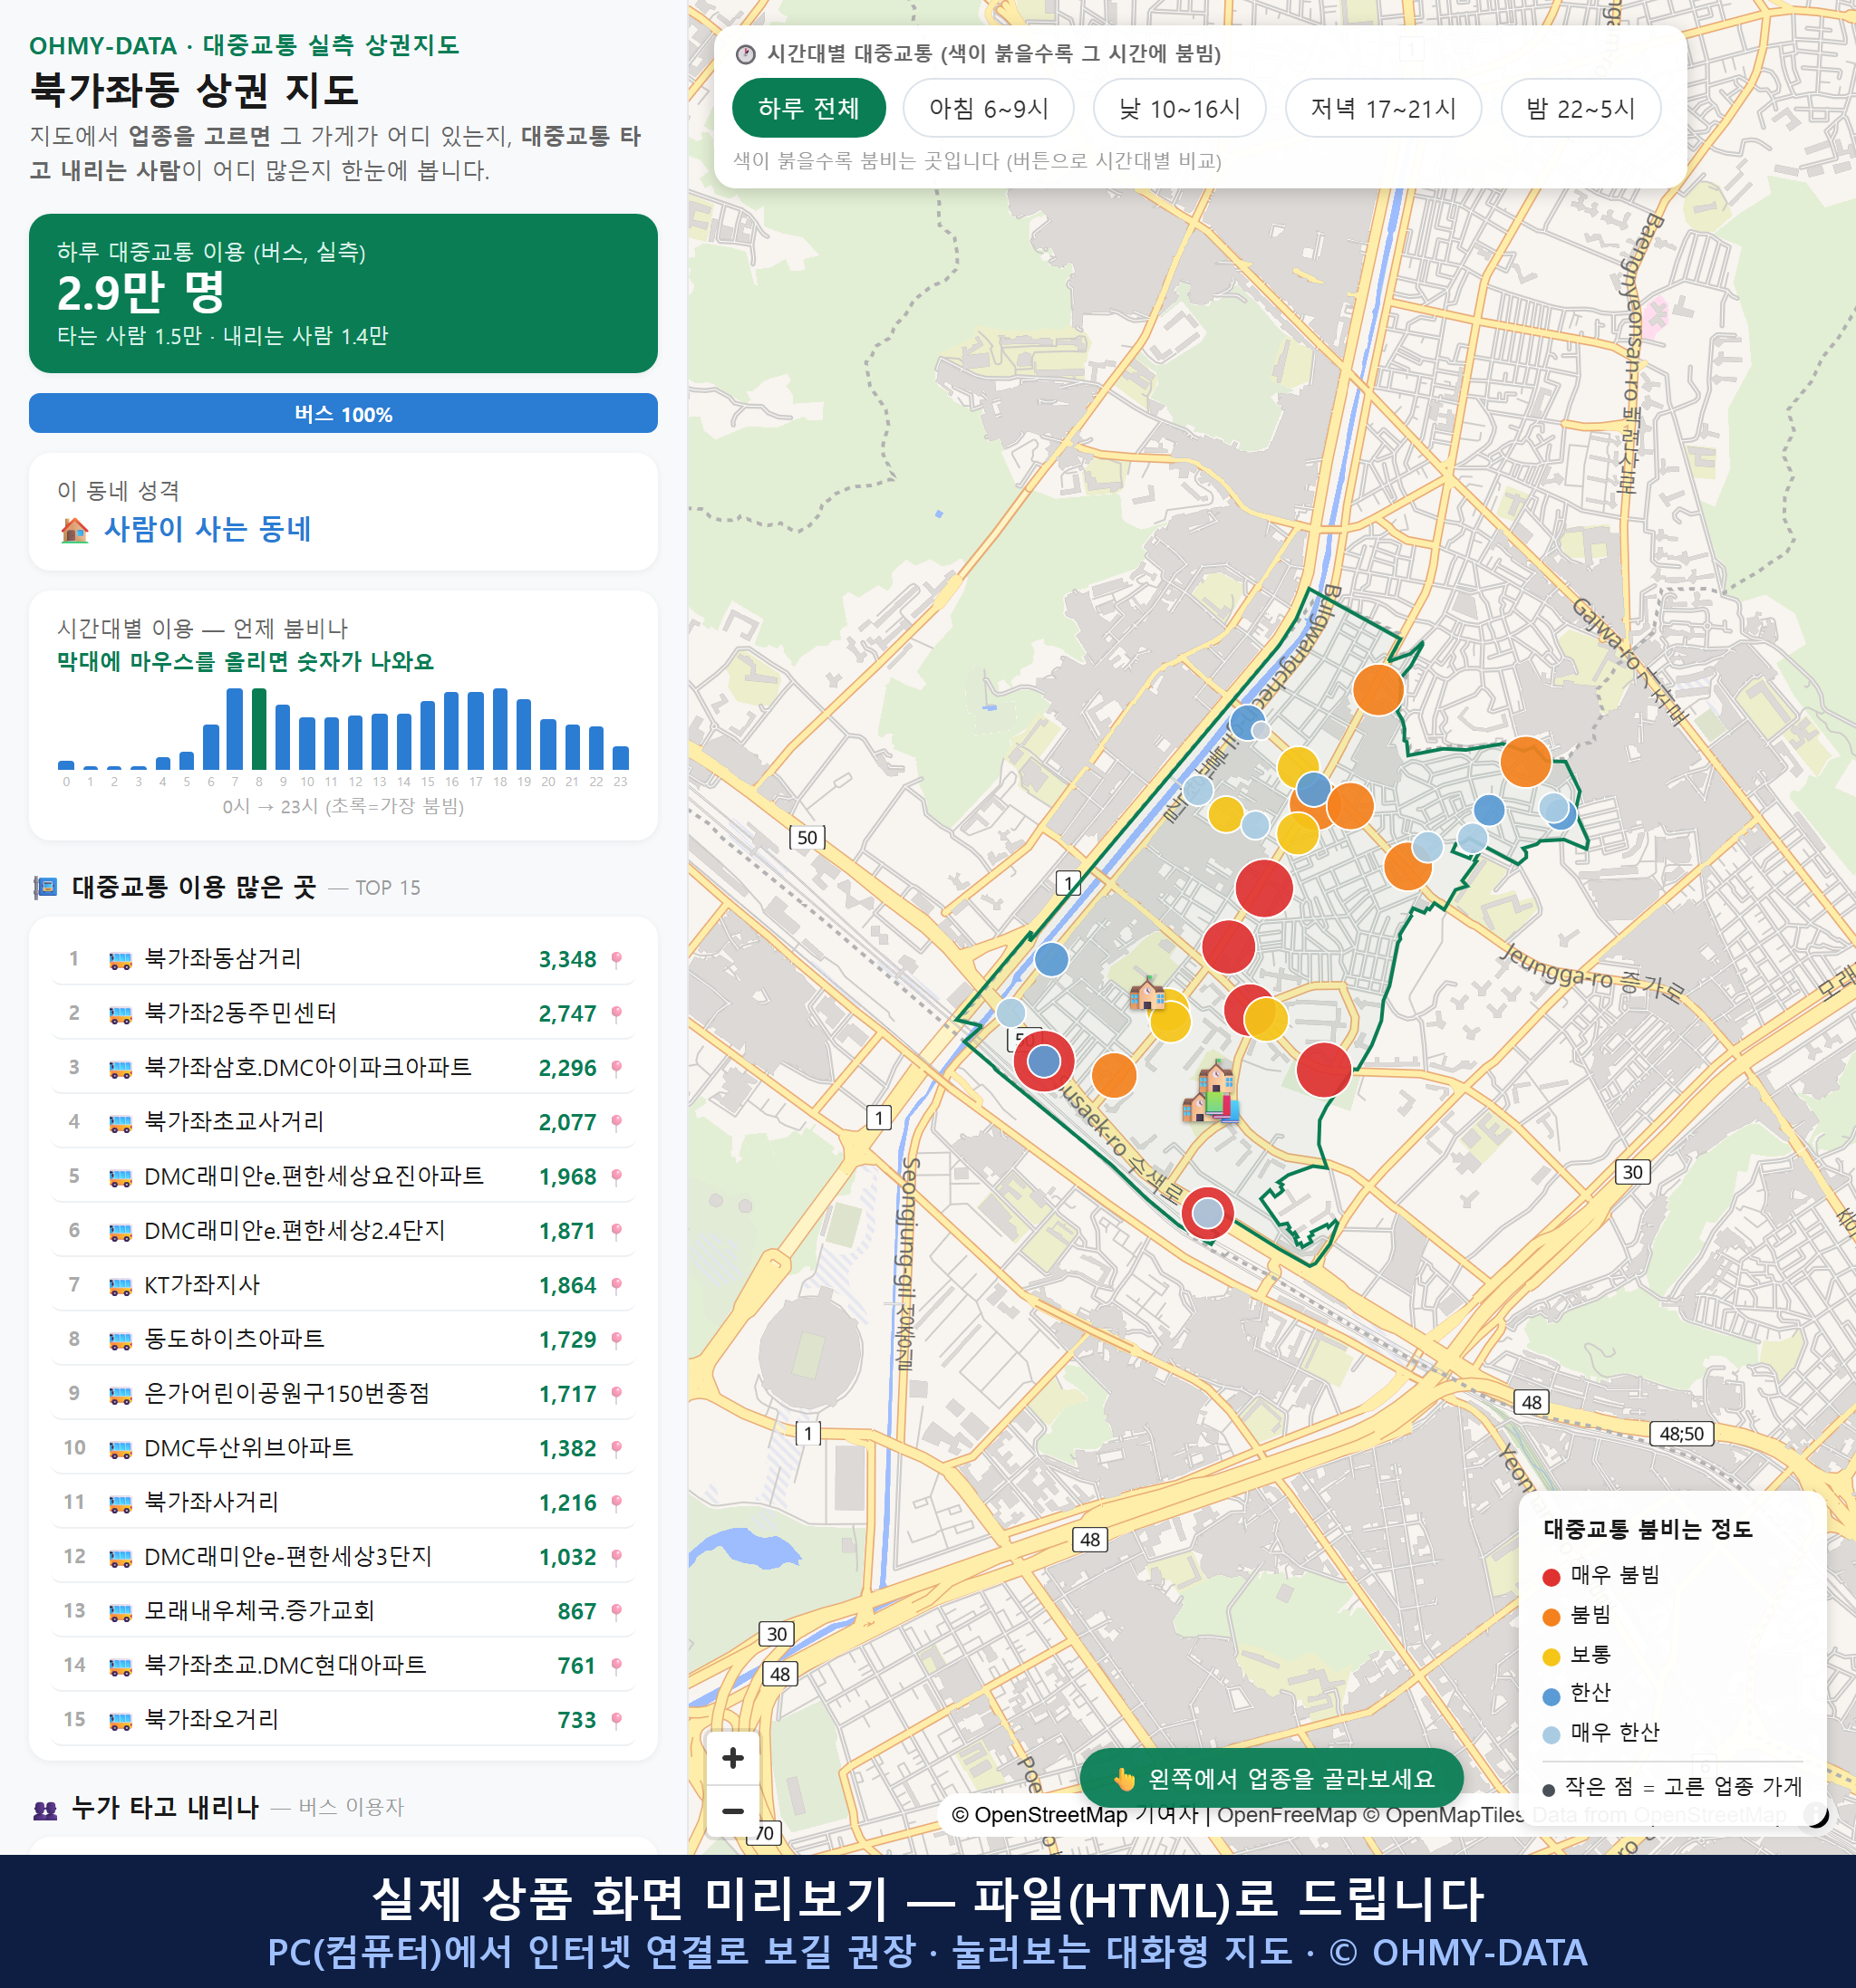The image size is (1856, 1988).
Task: Click the 모래내우체국.증가교회 stop name
Action: 259,1611
